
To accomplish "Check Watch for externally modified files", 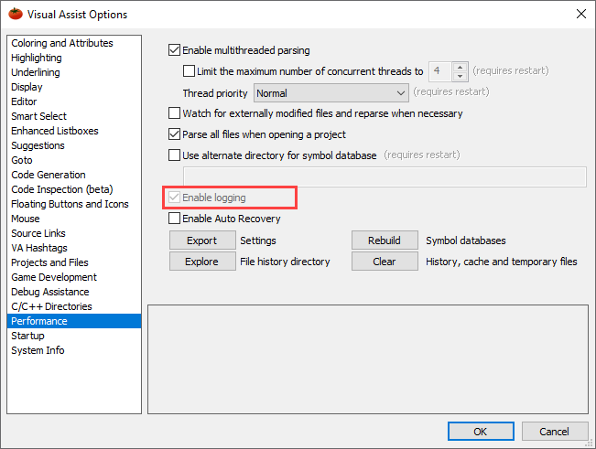I will 175,114.
